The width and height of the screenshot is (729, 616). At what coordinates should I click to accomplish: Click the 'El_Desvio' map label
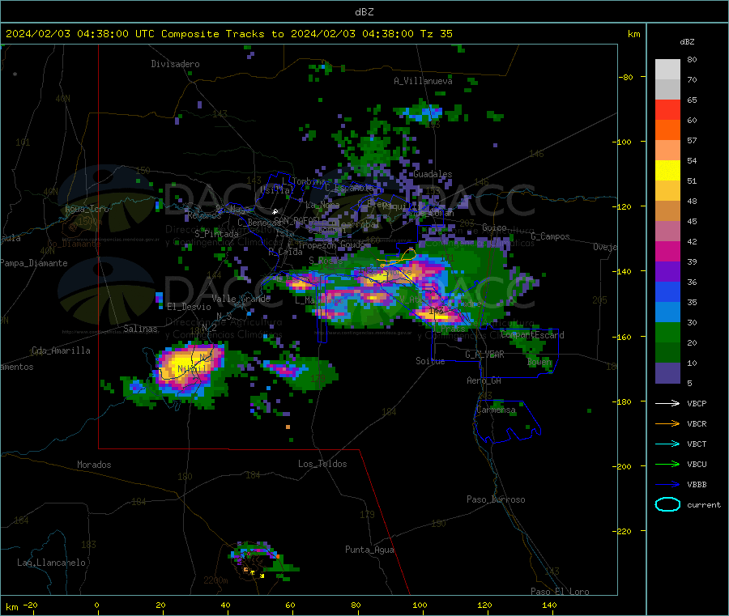pyautogui.click(x=189, y=307)
